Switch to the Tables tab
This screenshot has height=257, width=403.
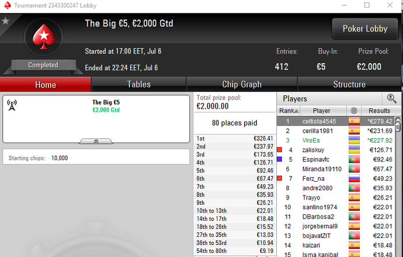(x=139, y=84)
